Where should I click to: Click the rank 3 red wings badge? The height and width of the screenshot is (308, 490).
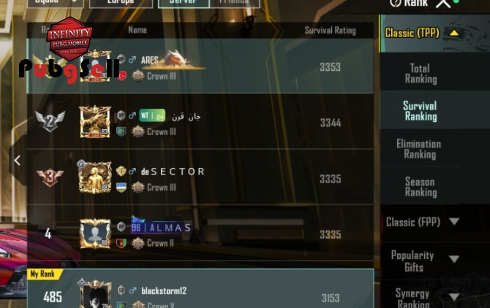(x=50, y=177)
